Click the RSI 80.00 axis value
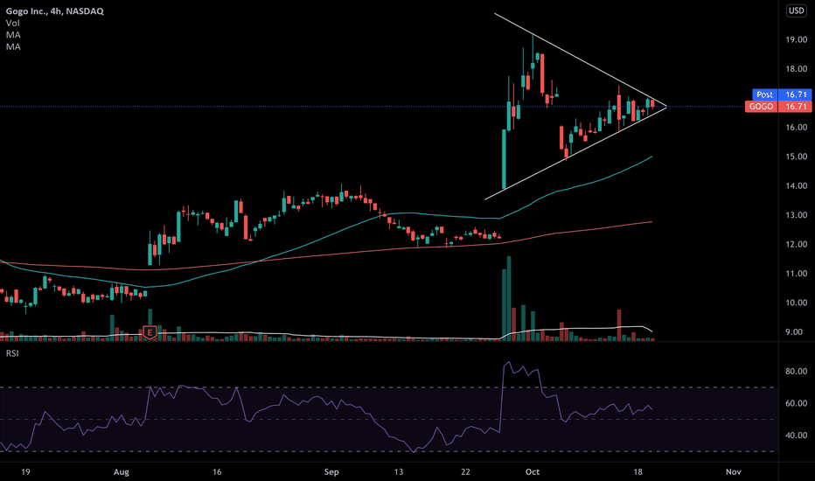815x481 pixels. coord(797,372)
